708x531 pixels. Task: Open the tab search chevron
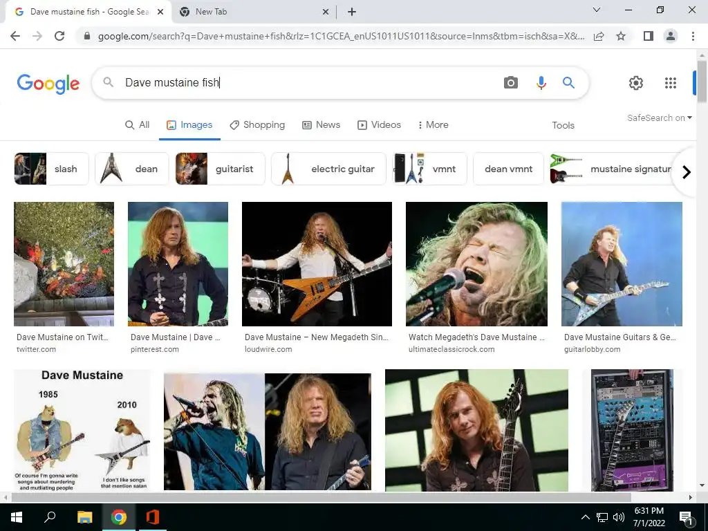coord(597,10)
